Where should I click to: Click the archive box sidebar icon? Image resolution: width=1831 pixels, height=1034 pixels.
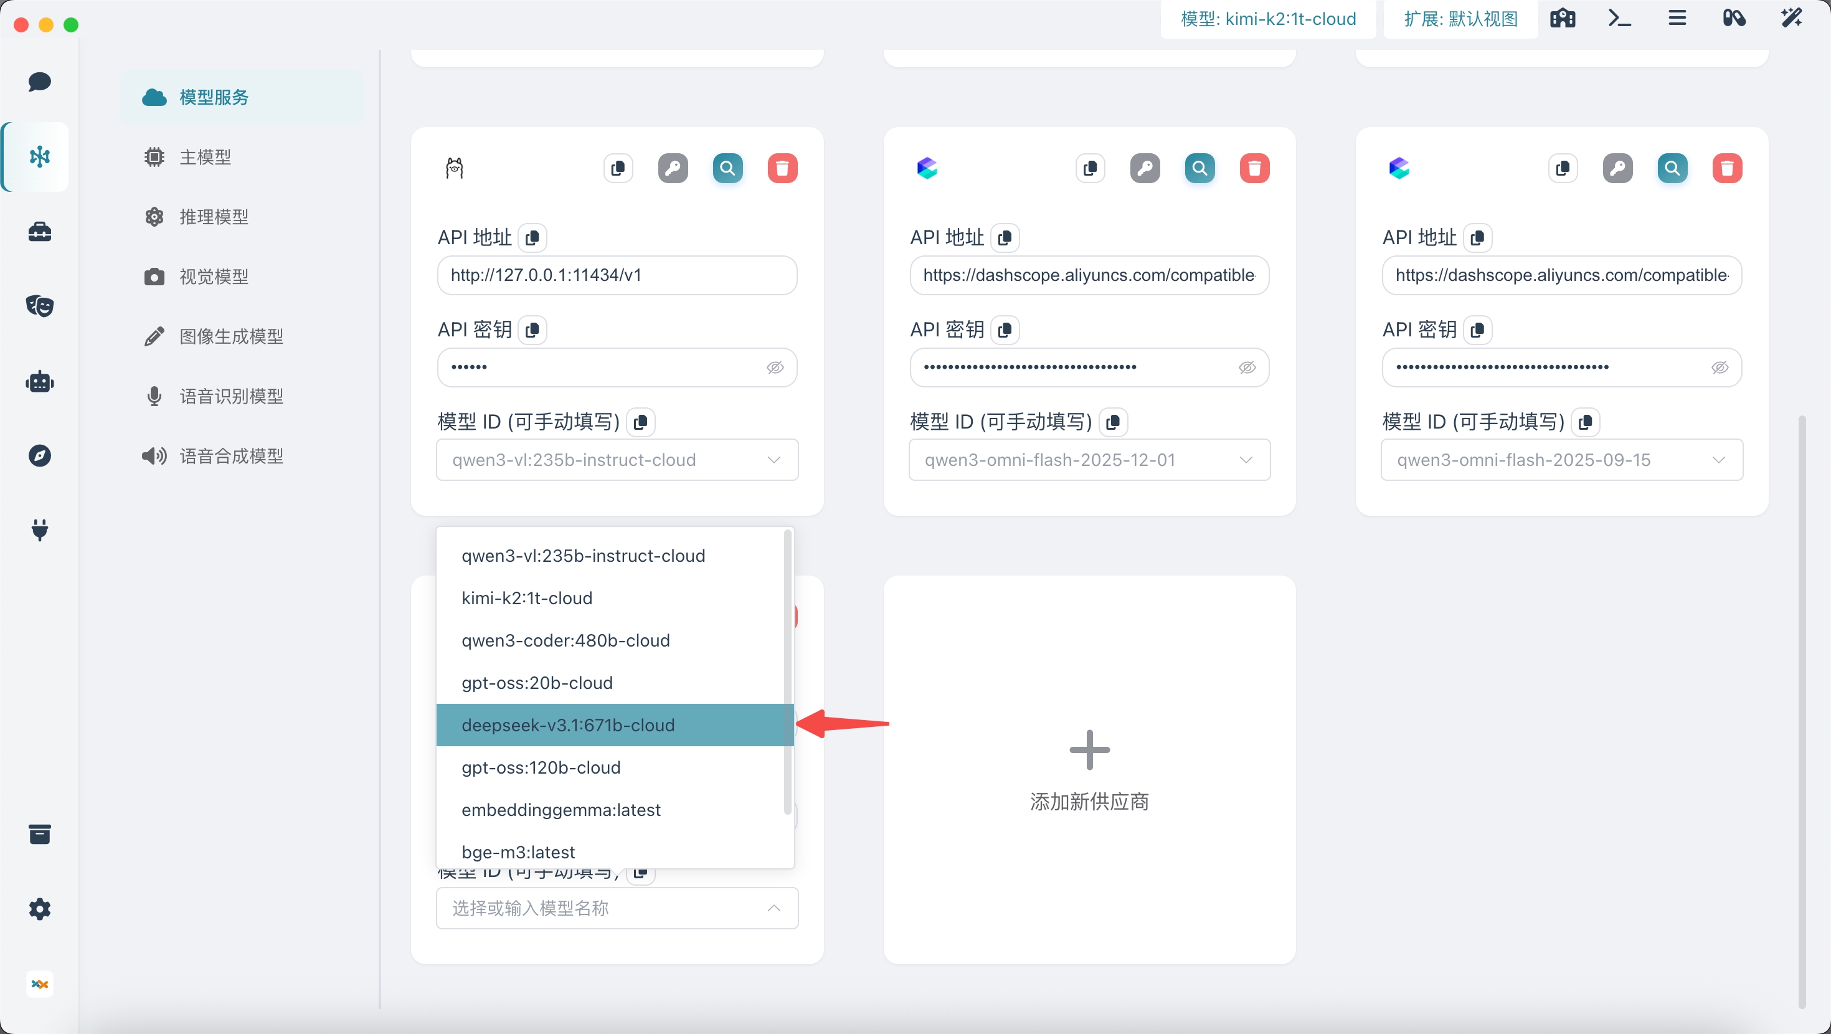point(40,834)
